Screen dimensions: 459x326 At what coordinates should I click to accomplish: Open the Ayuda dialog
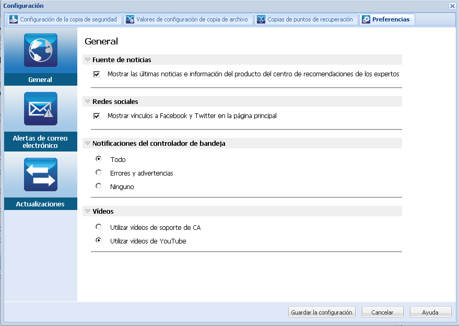coord(430,312)
